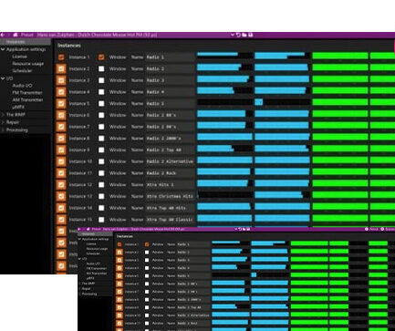Check the Window box for Instance 12, larger window

pyautogui.click(x=101, y=184)
